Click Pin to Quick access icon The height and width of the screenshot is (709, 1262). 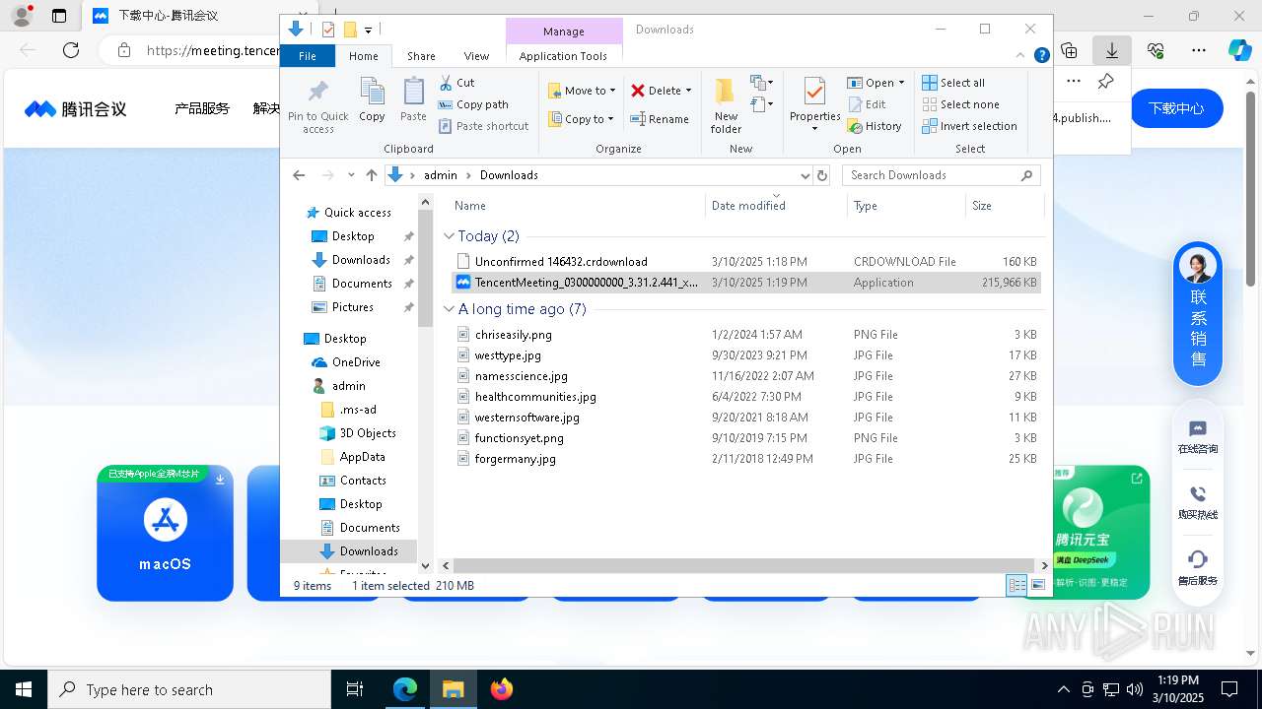click(x=317, y=106)
